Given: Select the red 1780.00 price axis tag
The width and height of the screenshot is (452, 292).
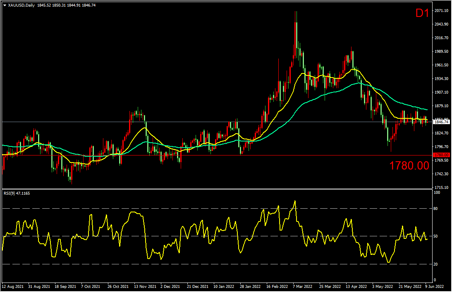Looking at the screenshot, I should (442, 155).
